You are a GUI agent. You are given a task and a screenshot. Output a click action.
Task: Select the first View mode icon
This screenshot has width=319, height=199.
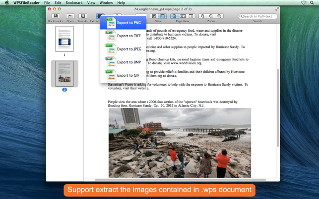coord(154,16)
